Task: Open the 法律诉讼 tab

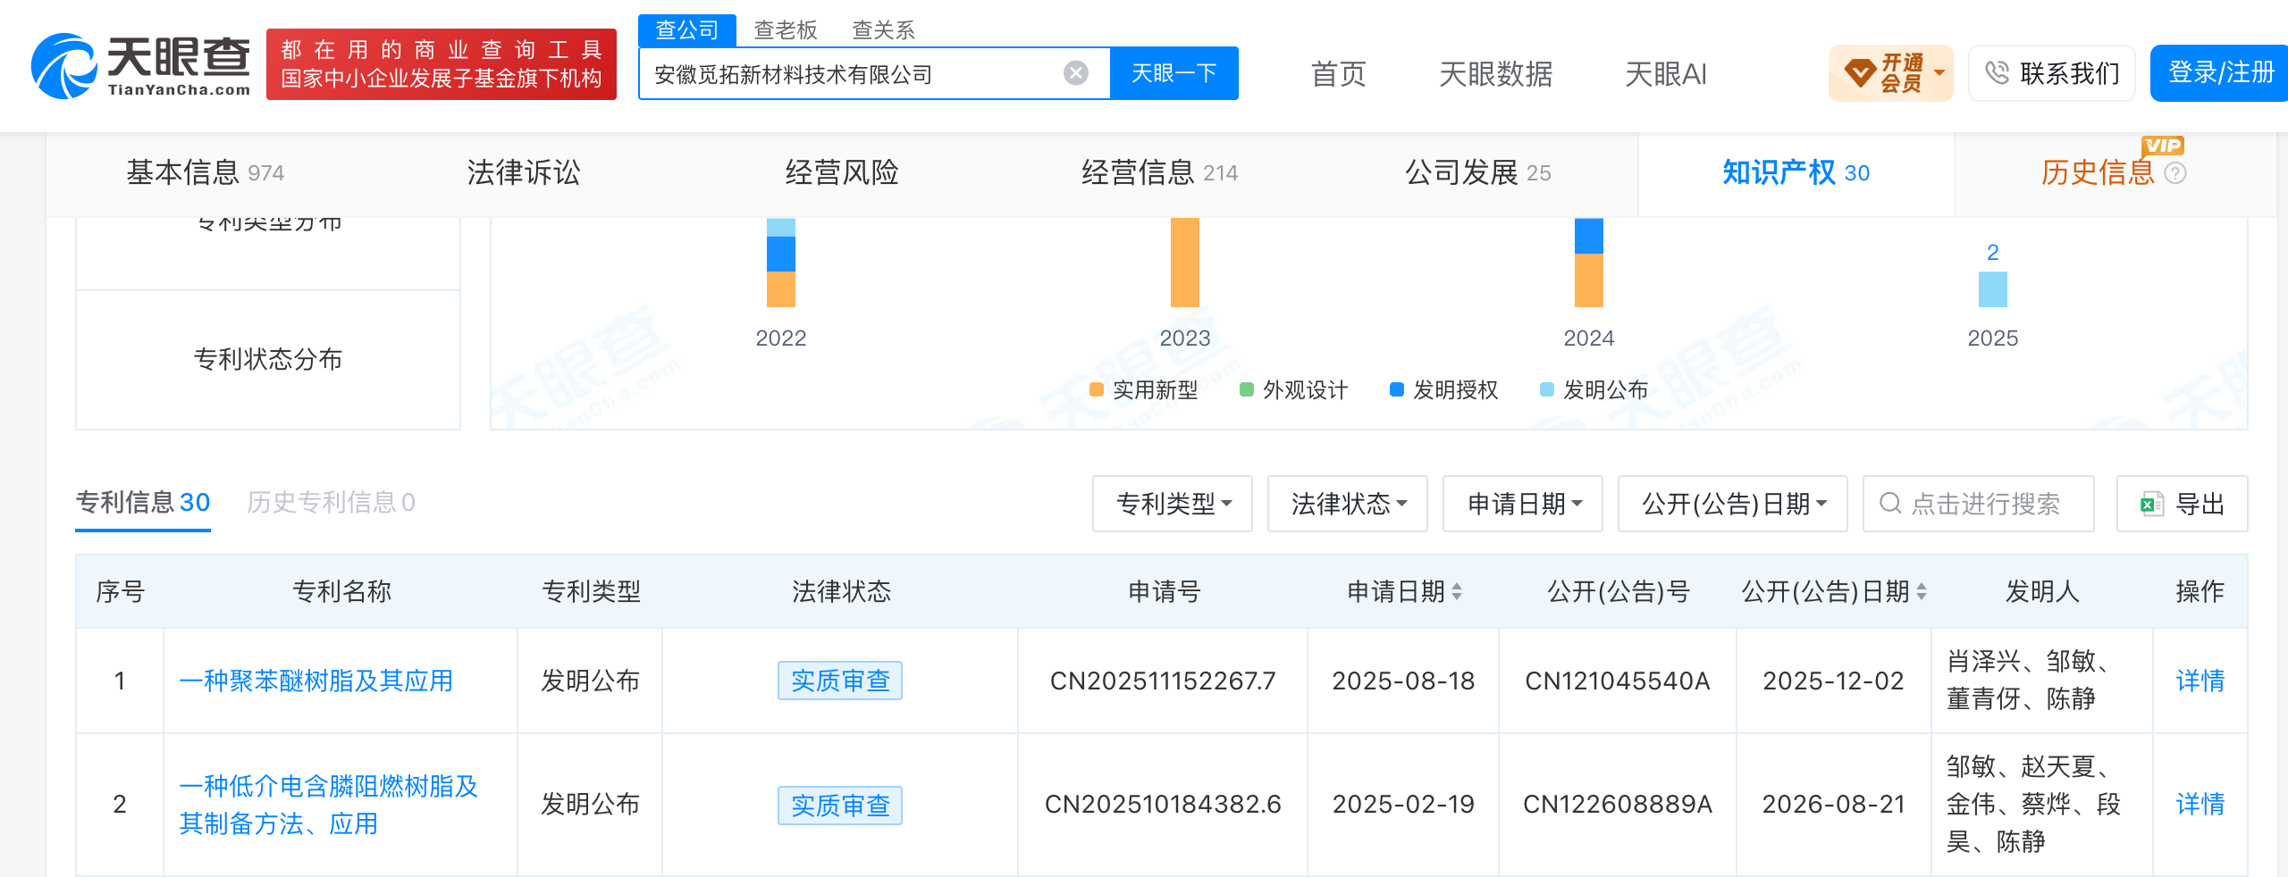Action: tap(524, 173)
